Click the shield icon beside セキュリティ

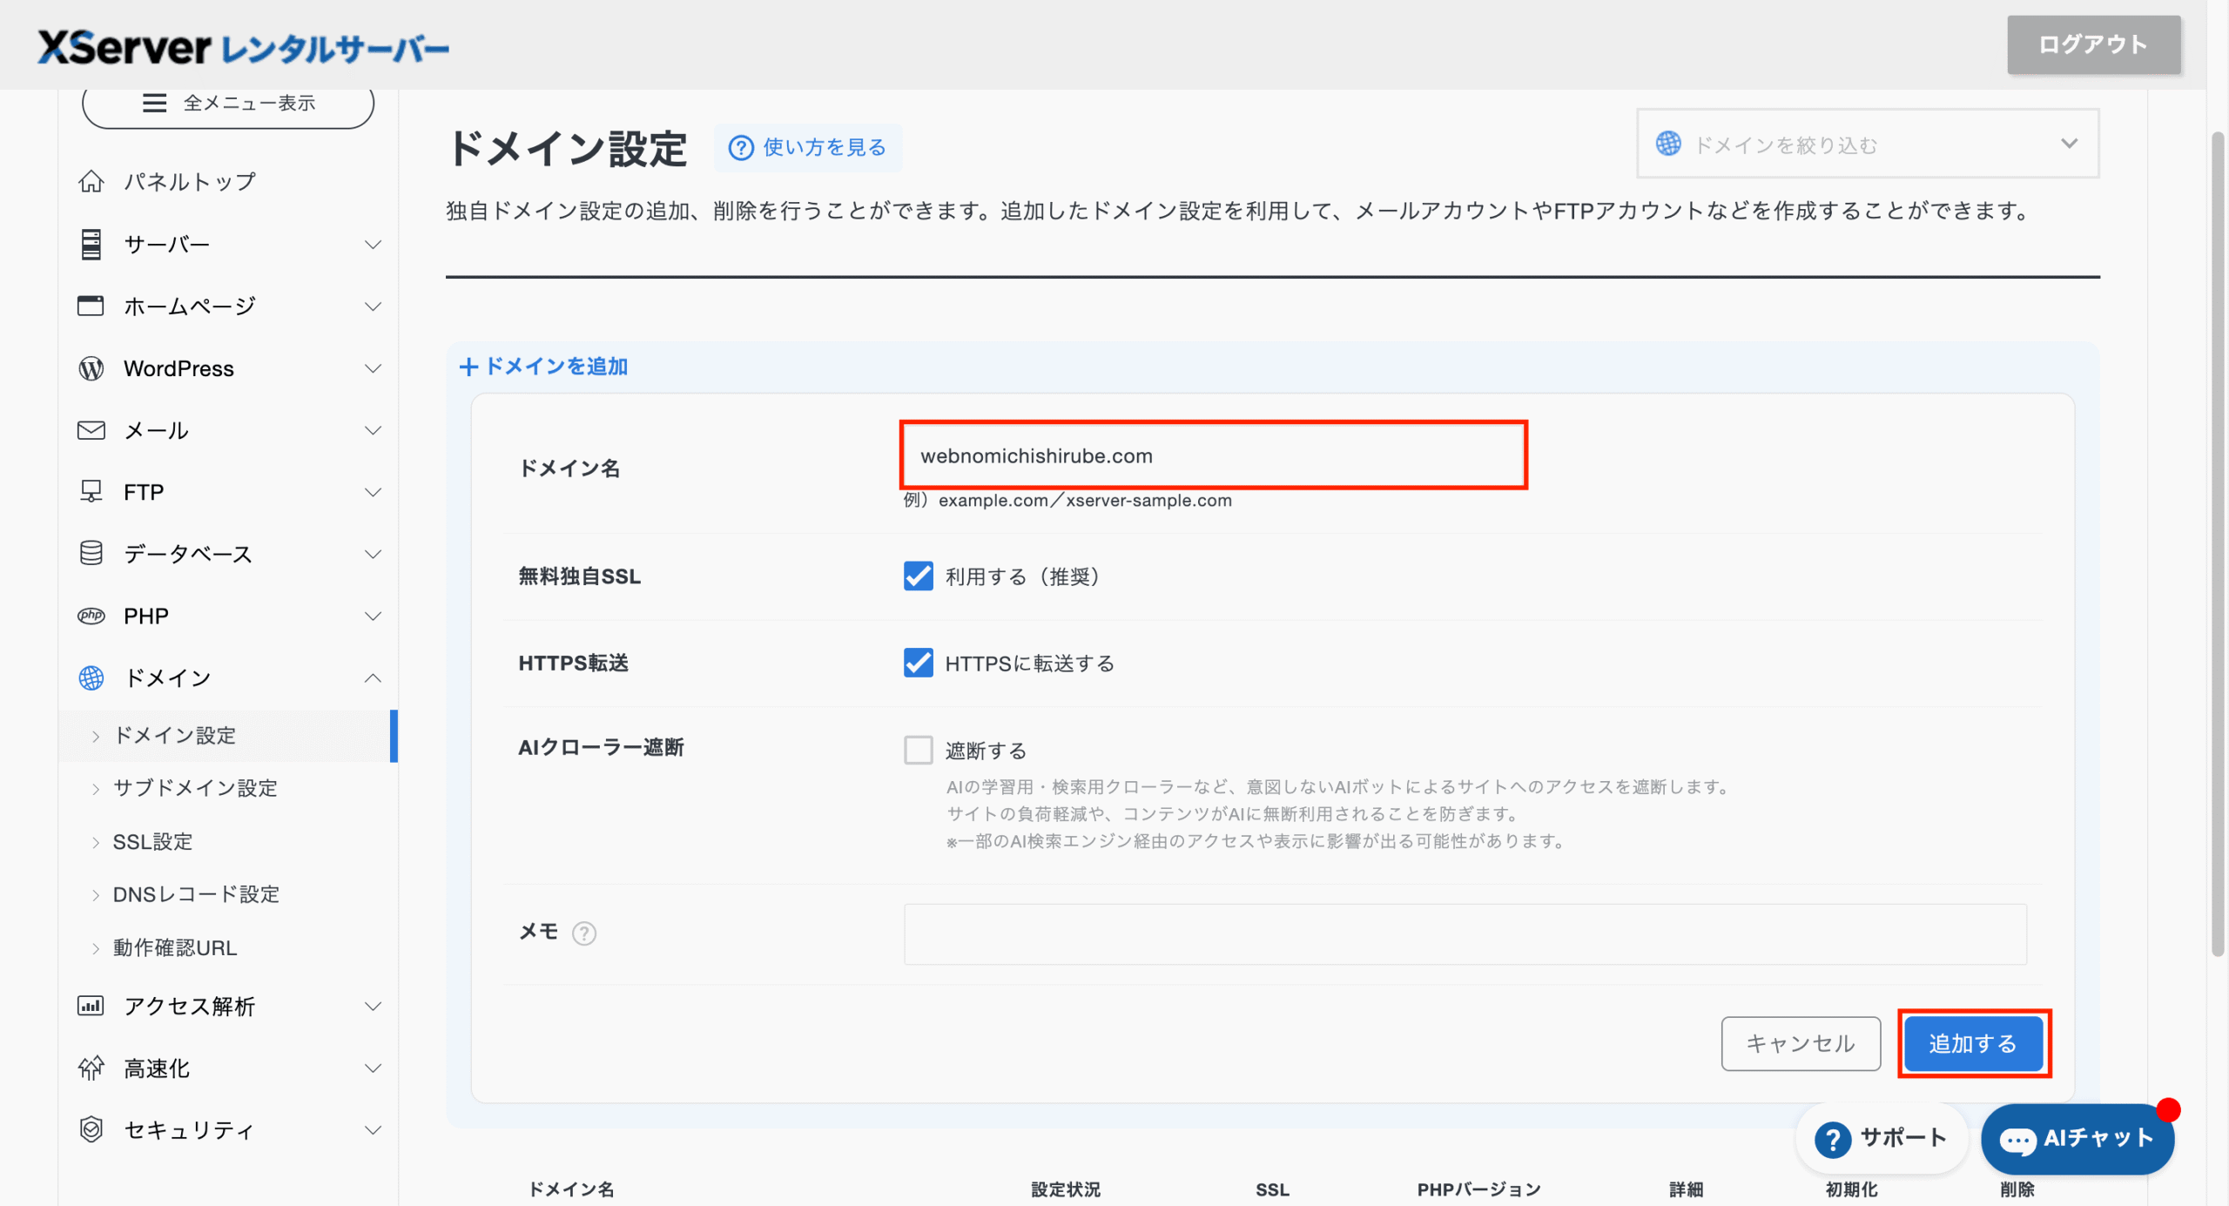pyautogui.click(x=91, y=1129)
